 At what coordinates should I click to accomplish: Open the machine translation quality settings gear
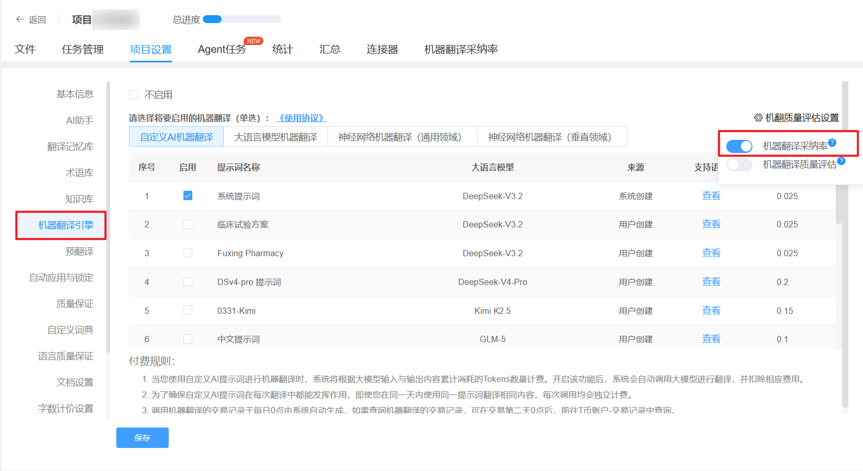tap(758, 118)
